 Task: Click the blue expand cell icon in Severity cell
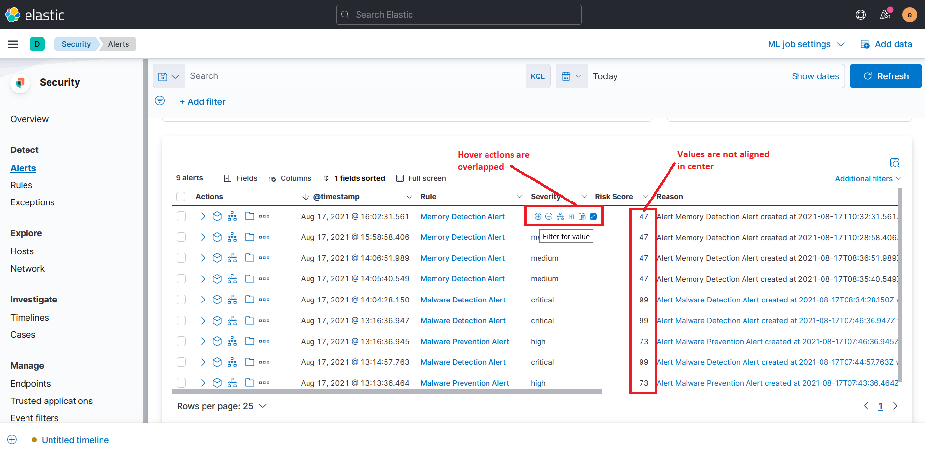[593, 216]
